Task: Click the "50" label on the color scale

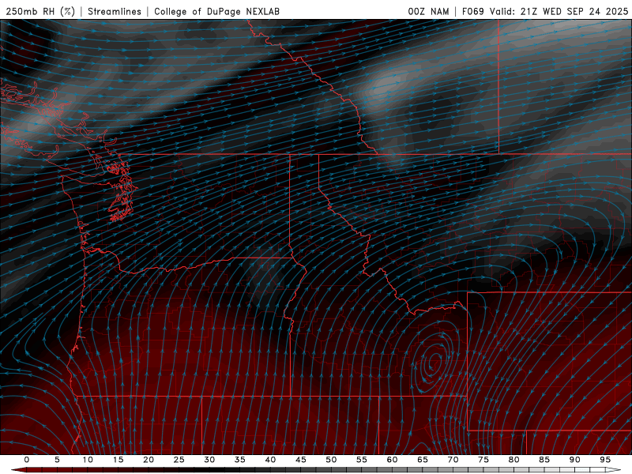Action: pyautogui.click(x=331, y=460)
